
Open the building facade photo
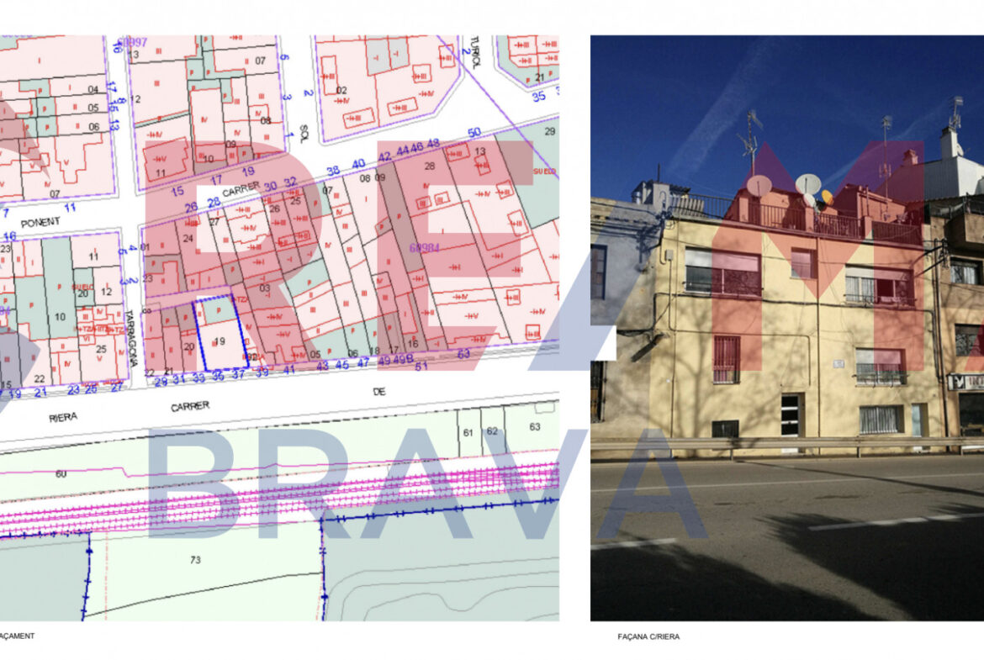[x=786, y=328]
